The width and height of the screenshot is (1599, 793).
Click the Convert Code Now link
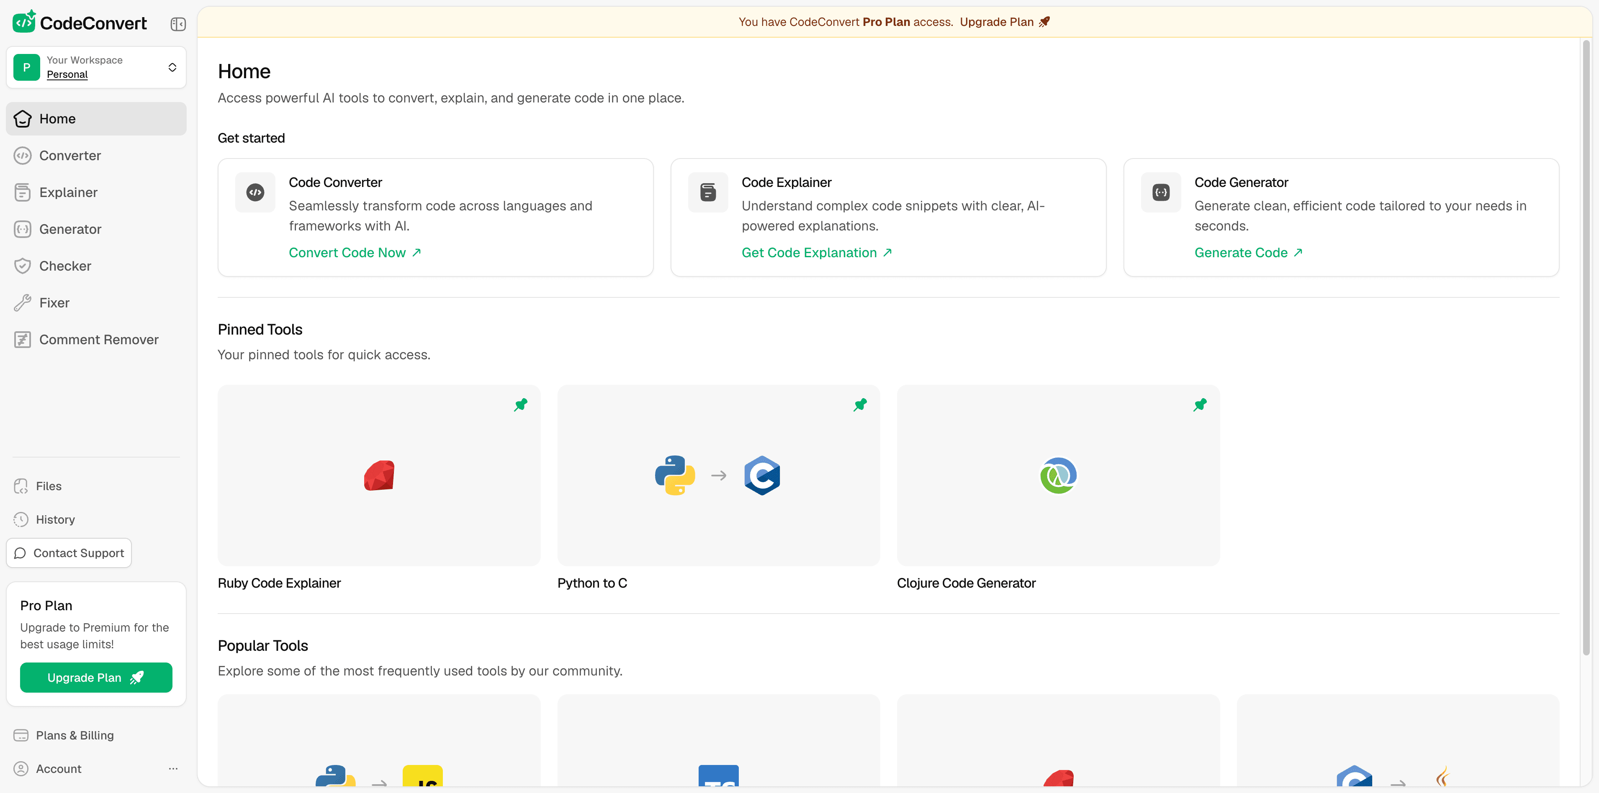click(355, 252)
